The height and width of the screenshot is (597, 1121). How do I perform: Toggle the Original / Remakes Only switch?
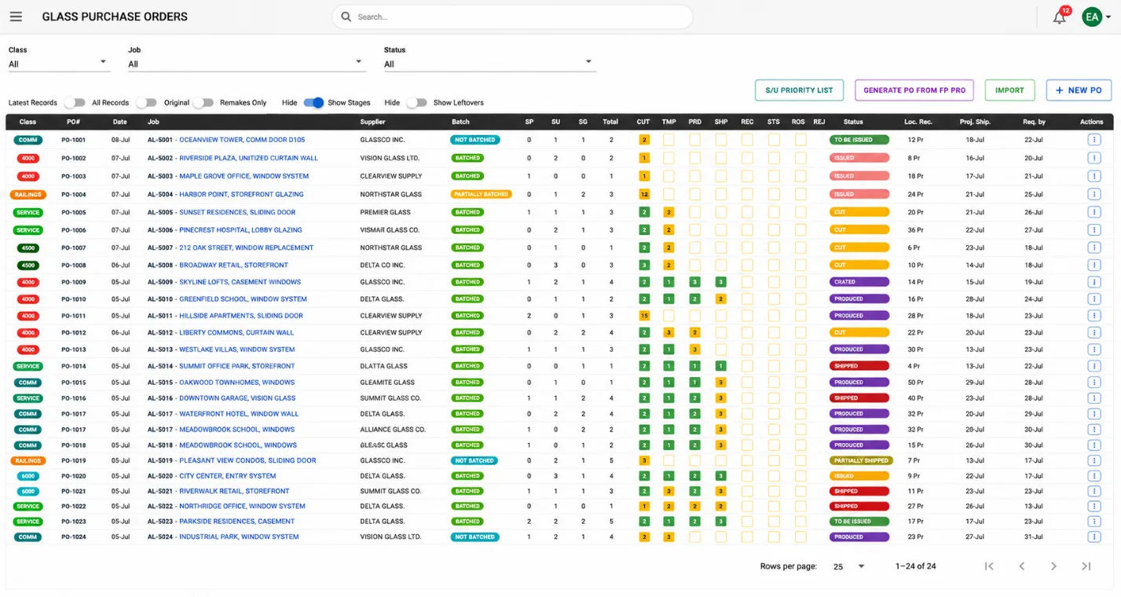(203, 103)
